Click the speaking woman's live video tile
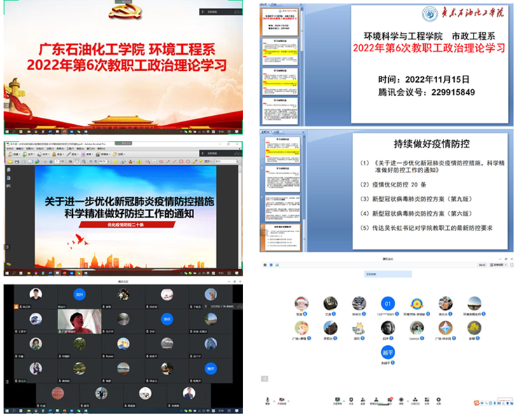517x418 pixels. [x=79, y=321]
